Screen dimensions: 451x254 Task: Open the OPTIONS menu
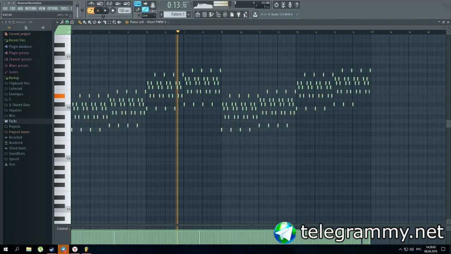[53, 8]
